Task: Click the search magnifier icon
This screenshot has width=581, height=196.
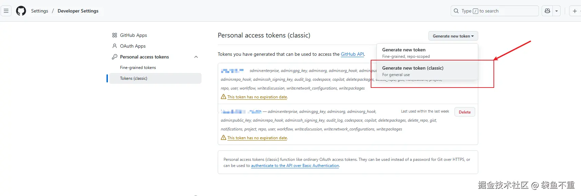Action: [457, 11]
